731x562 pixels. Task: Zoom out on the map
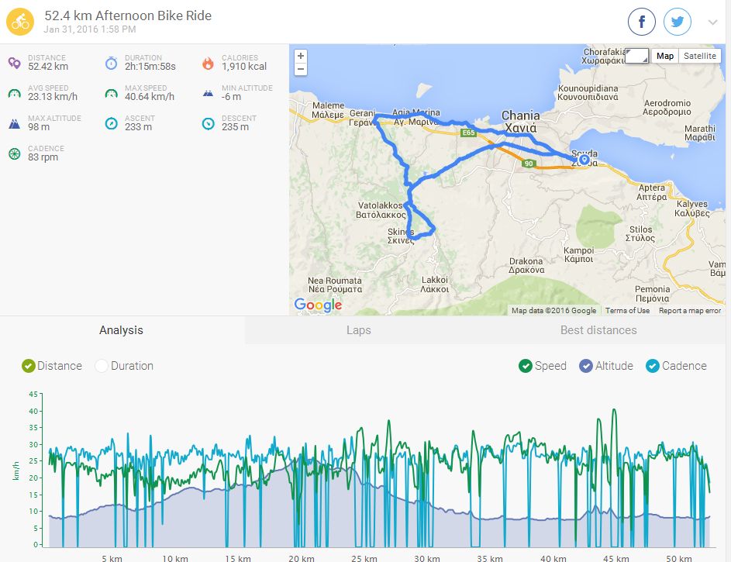coord(301,69)
